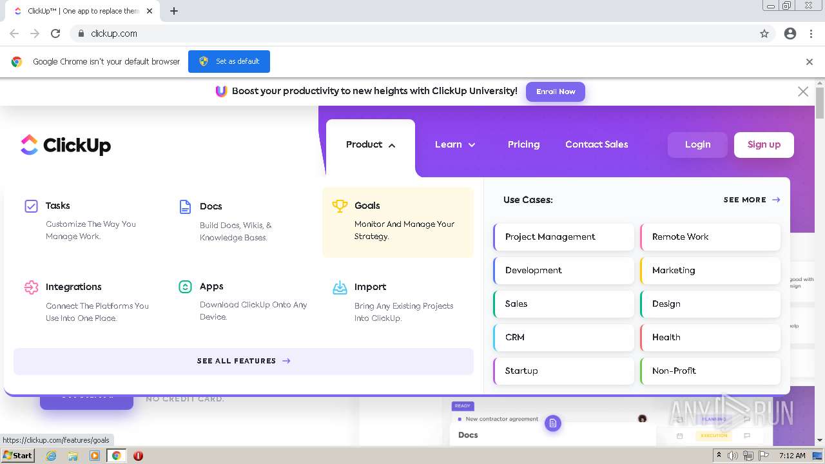The height and width of the screenshot is (464, 825).
Task: Open Development use case
Action: tap(564, 270)
